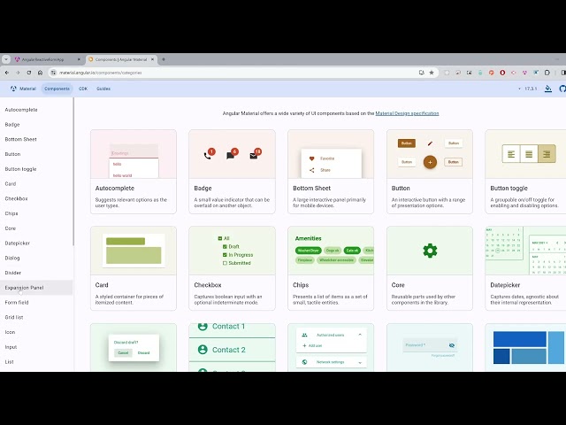Toggle the Submitted checkbox
Viewport: 566px width, 425px height.
pyautogui.click(x=225, y=263)
